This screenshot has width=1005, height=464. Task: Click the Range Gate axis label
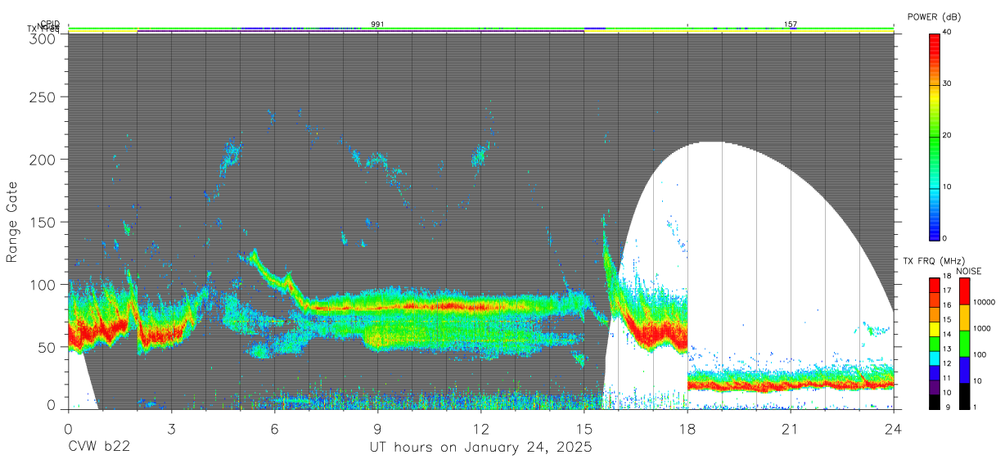12,222
